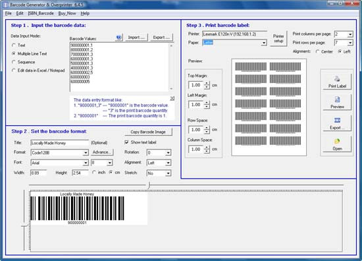Click the horizontal ruler slider handle
Image resolution: width=362 pixels, height=261 pixels.
[x=149, y=185]
